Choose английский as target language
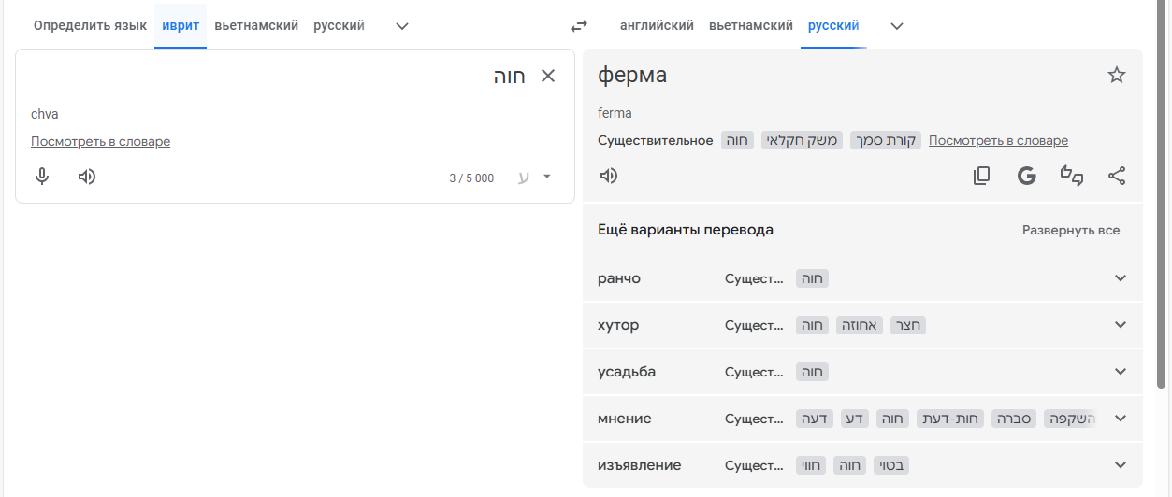Image resolution: width=1172 pixels, height=497 pixels. (657, 26)
